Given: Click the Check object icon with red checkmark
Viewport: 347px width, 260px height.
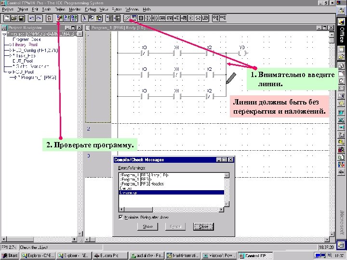Looking at the screenshot, I should [x=60, y=18].
